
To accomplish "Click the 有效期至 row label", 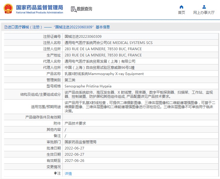I will [x=54, y=161].
